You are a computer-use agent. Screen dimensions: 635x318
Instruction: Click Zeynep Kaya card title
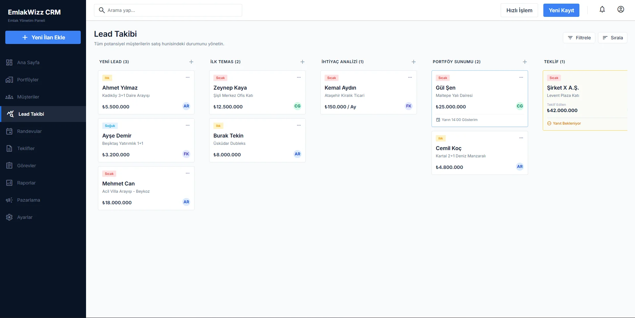point(230,88)
